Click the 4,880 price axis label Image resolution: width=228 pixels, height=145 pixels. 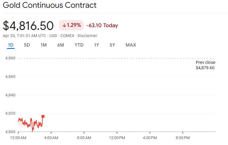coord(10,58)
